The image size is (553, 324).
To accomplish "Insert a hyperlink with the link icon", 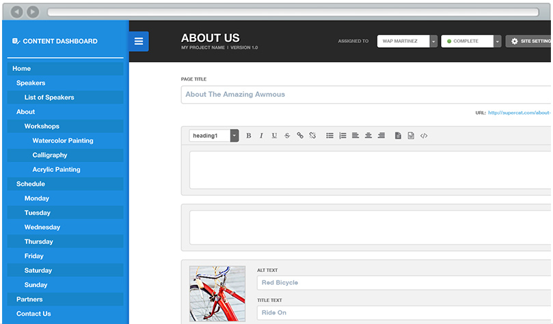I will point(300,136).
